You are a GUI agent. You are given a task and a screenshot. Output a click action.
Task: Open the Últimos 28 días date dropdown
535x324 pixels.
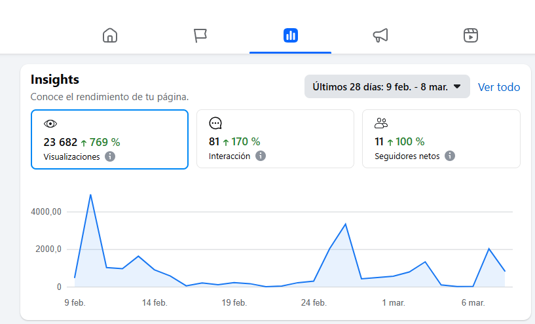(x=387, y=86)
